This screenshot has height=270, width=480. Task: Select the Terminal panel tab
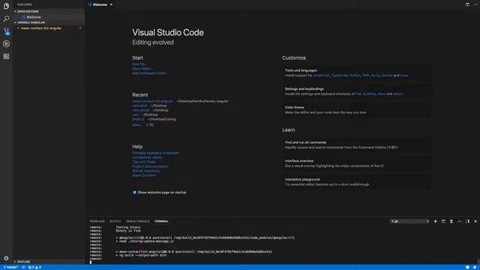pos(161,221)
